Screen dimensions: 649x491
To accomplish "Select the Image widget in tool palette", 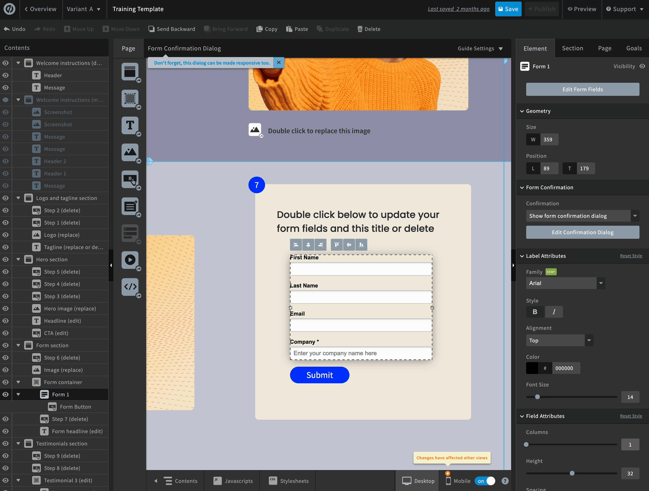I will tap(130, 152).
